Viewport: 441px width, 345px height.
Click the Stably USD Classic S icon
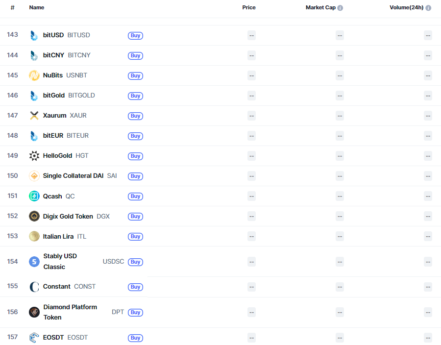click(34, 261)
